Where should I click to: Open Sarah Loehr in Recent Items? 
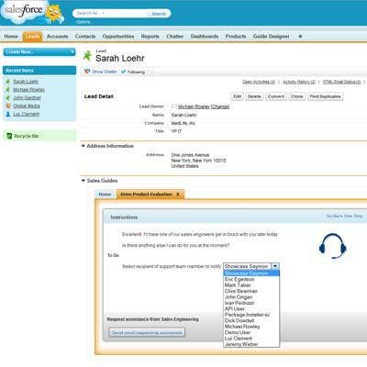coord(26,82)
